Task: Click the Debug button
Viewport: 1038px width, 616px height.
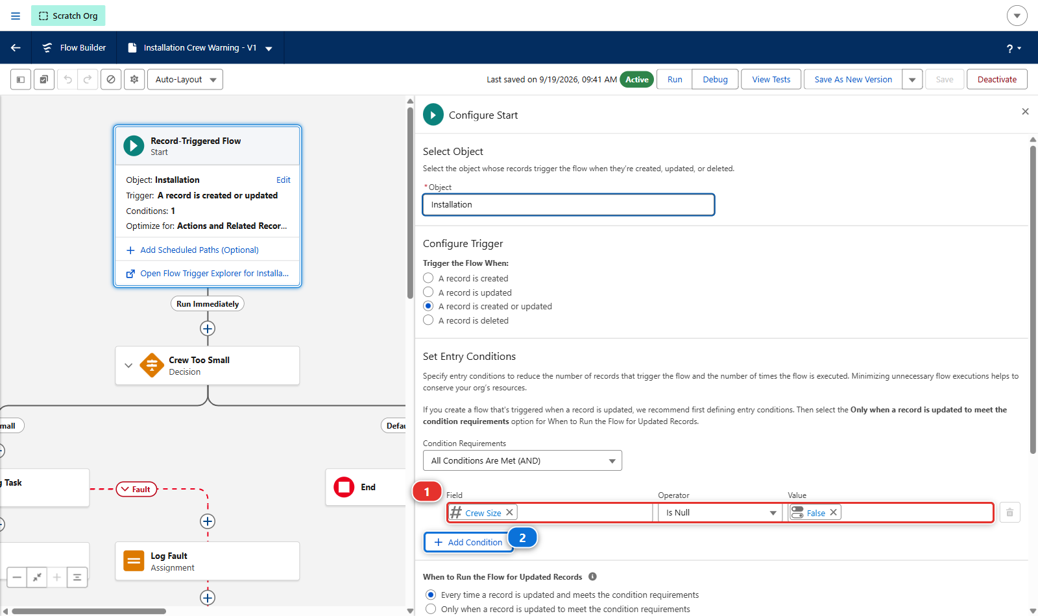Action: 715,79
